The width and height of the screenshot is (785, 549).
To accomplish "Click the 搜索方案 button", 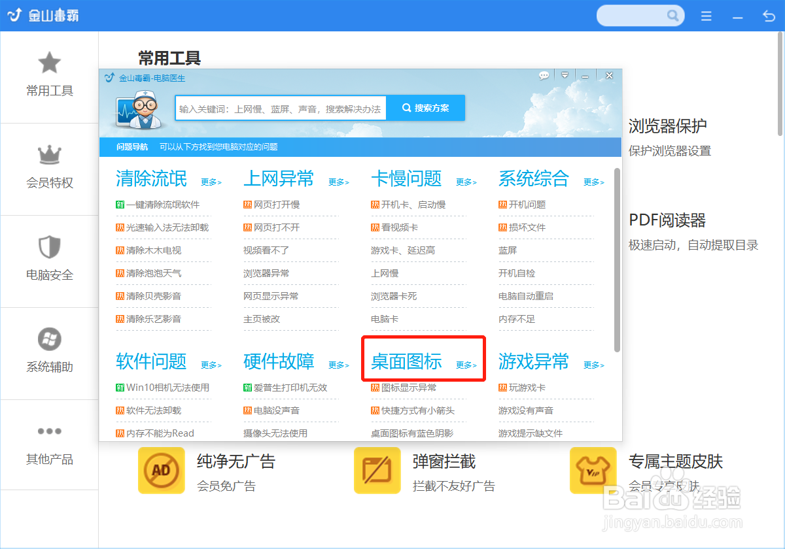I will 426,108.
